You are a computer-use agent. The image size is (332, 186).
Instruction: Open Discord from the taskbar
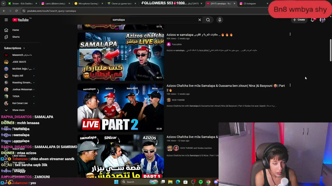216,182
